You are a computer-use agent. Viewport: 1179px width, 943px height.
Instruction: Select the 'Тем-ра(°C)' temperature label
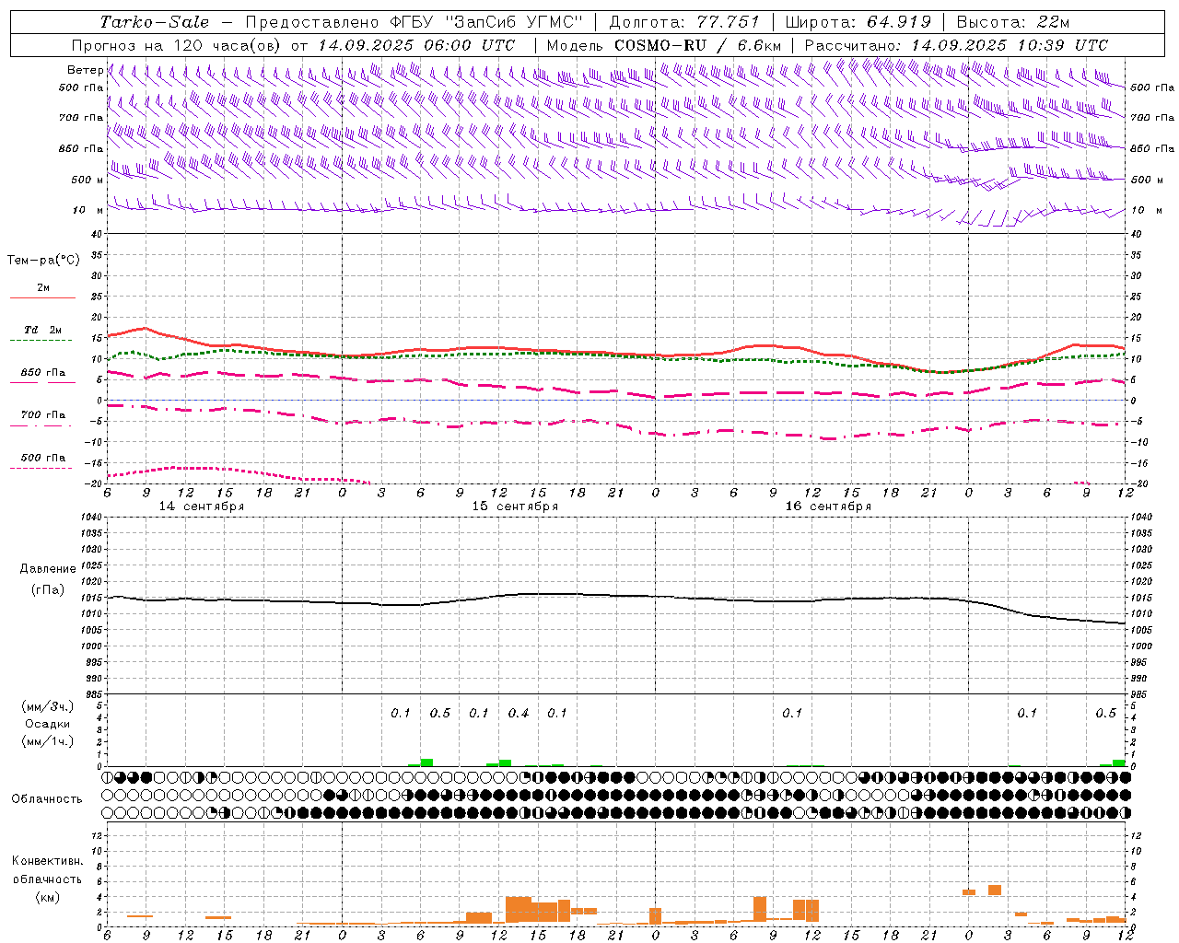point(43,261)
